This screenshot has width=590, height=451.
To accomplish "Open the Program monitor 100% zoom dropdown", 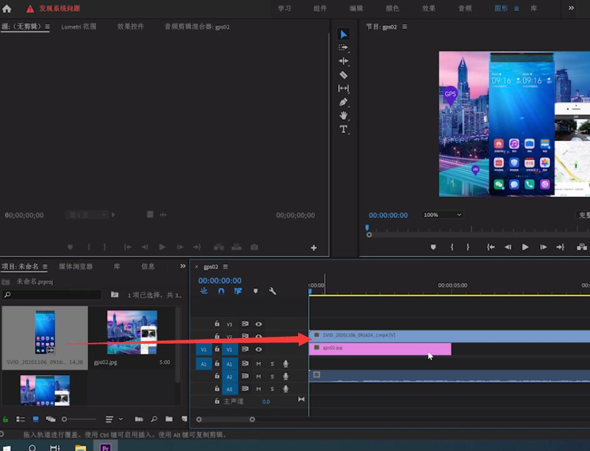I will [442, 215].
